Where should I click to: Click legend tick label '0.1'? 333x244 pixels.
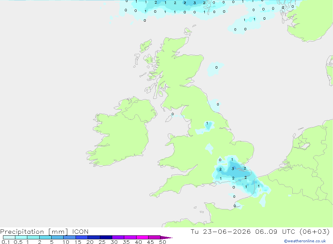[6, 242]
